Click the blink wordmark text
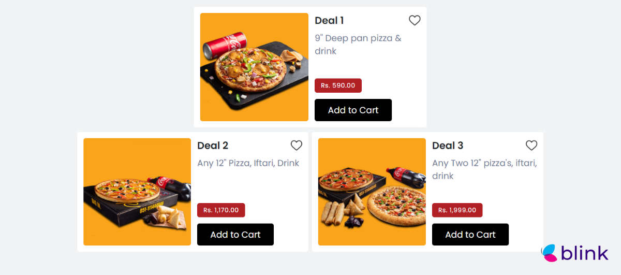Viewport: 621px width, 275px height. tap(585, 253)
